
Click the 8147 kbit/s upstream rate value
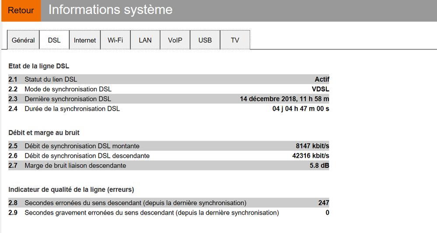tap(312, 146)
